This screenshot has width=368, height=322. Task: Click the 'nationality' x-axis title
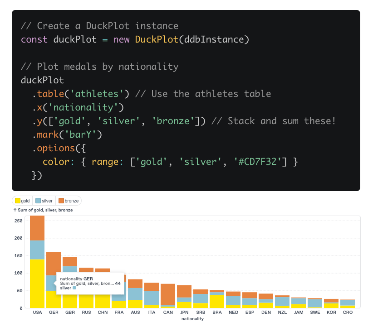click(192, 318)
